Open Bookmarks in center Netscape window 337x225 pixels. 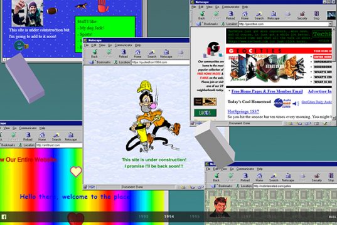click(x=100, y=62)
